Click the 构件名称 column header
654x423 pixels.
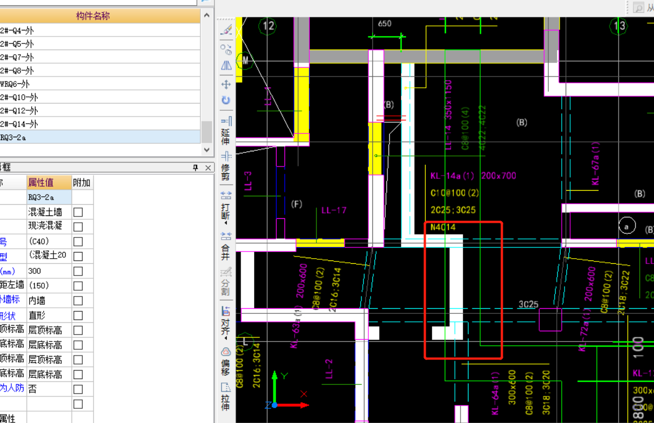pyautogui.click(x=93, y=16)
